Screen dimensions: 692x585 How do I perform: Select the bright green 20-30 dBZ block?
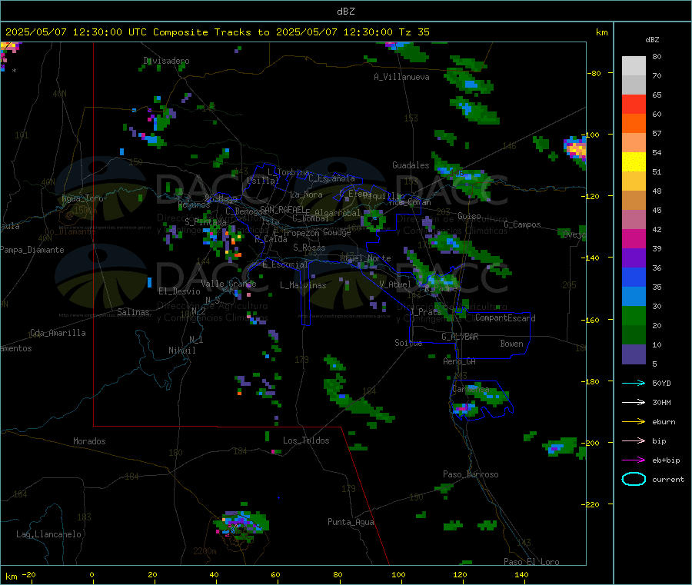[634, 316]
